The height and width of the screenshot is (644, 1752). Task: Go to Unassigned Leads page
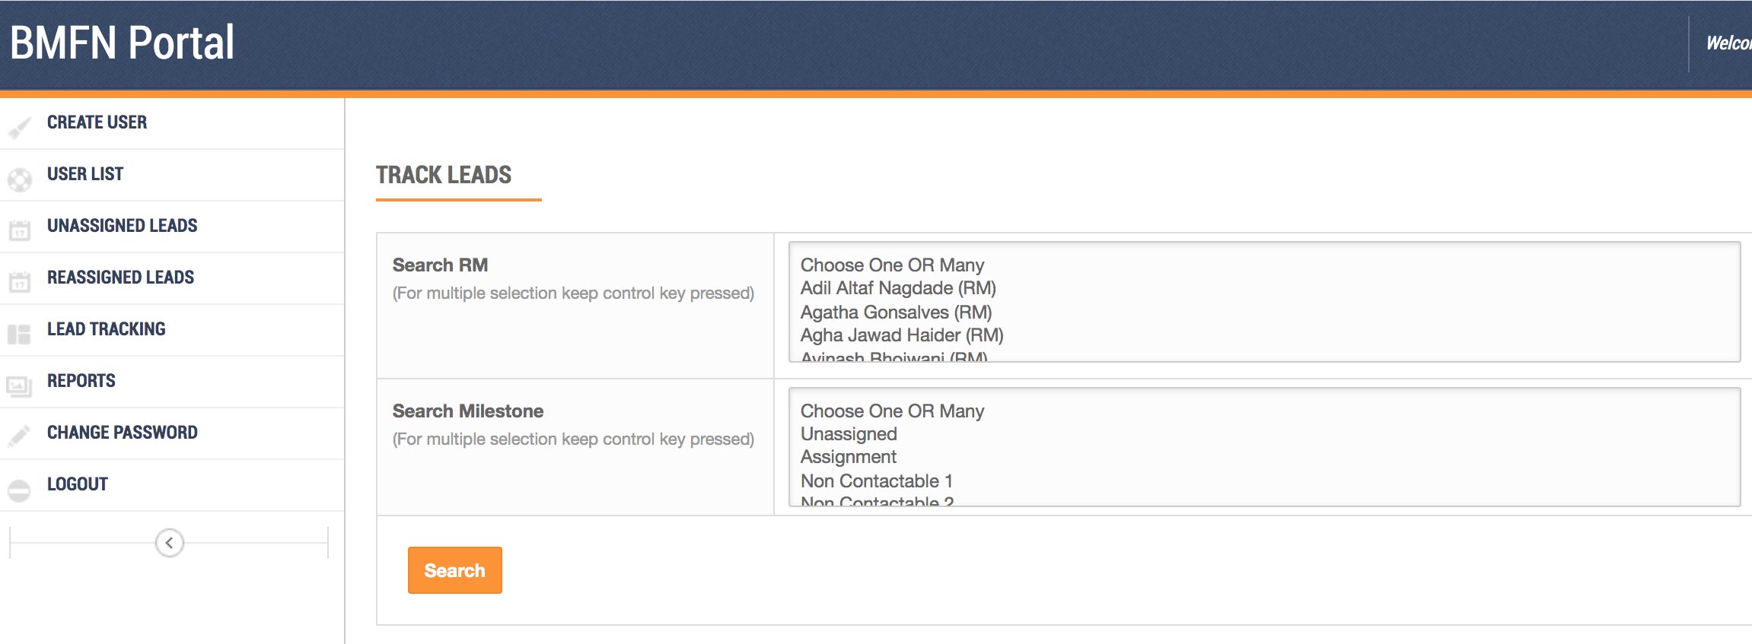click(x=122, y=226)
